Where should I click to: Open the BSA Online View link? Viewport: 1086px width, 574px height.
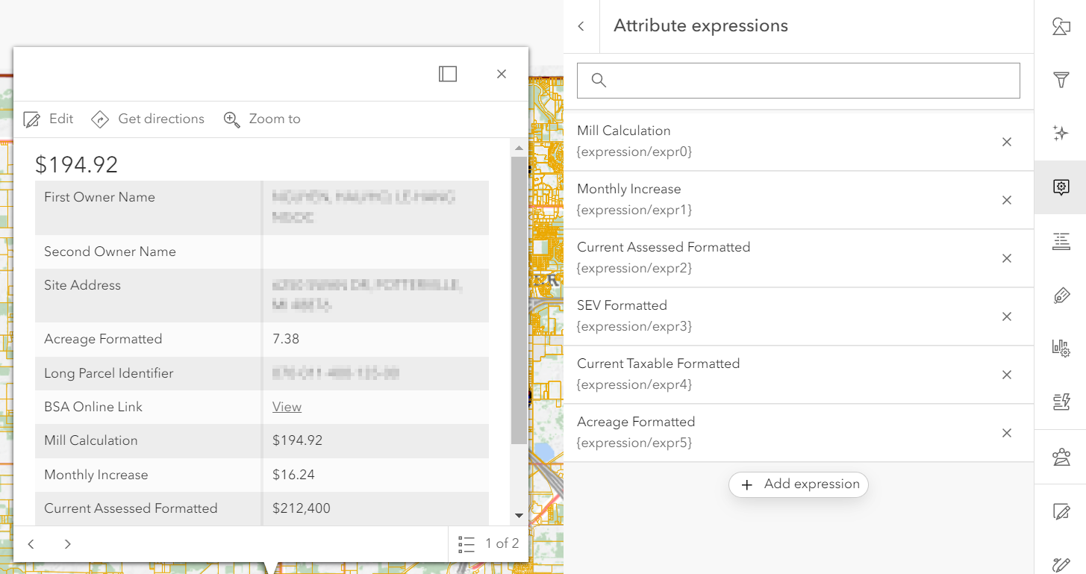[287, 406]
